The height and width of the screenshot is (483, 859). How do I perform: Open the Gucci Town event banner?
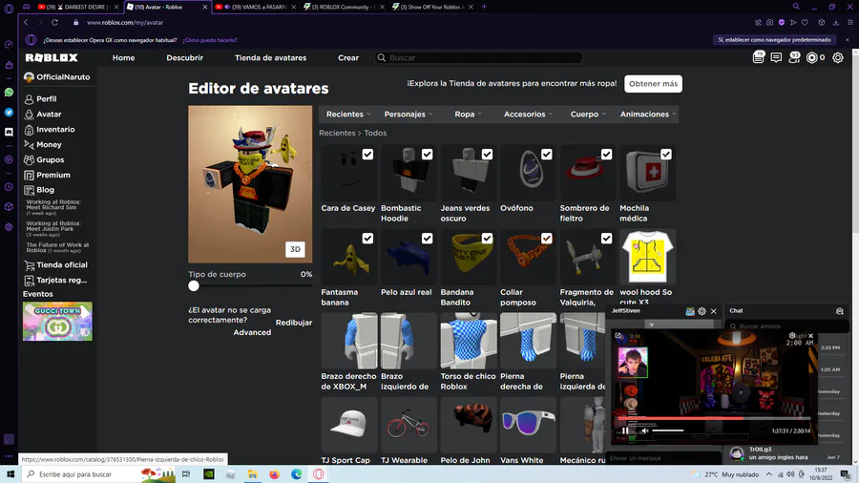(x=57, y=322)
